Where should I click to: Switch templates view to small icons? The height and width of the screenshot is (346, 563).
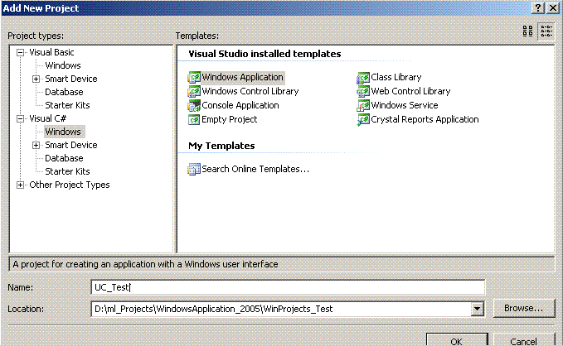coord(546,31)
